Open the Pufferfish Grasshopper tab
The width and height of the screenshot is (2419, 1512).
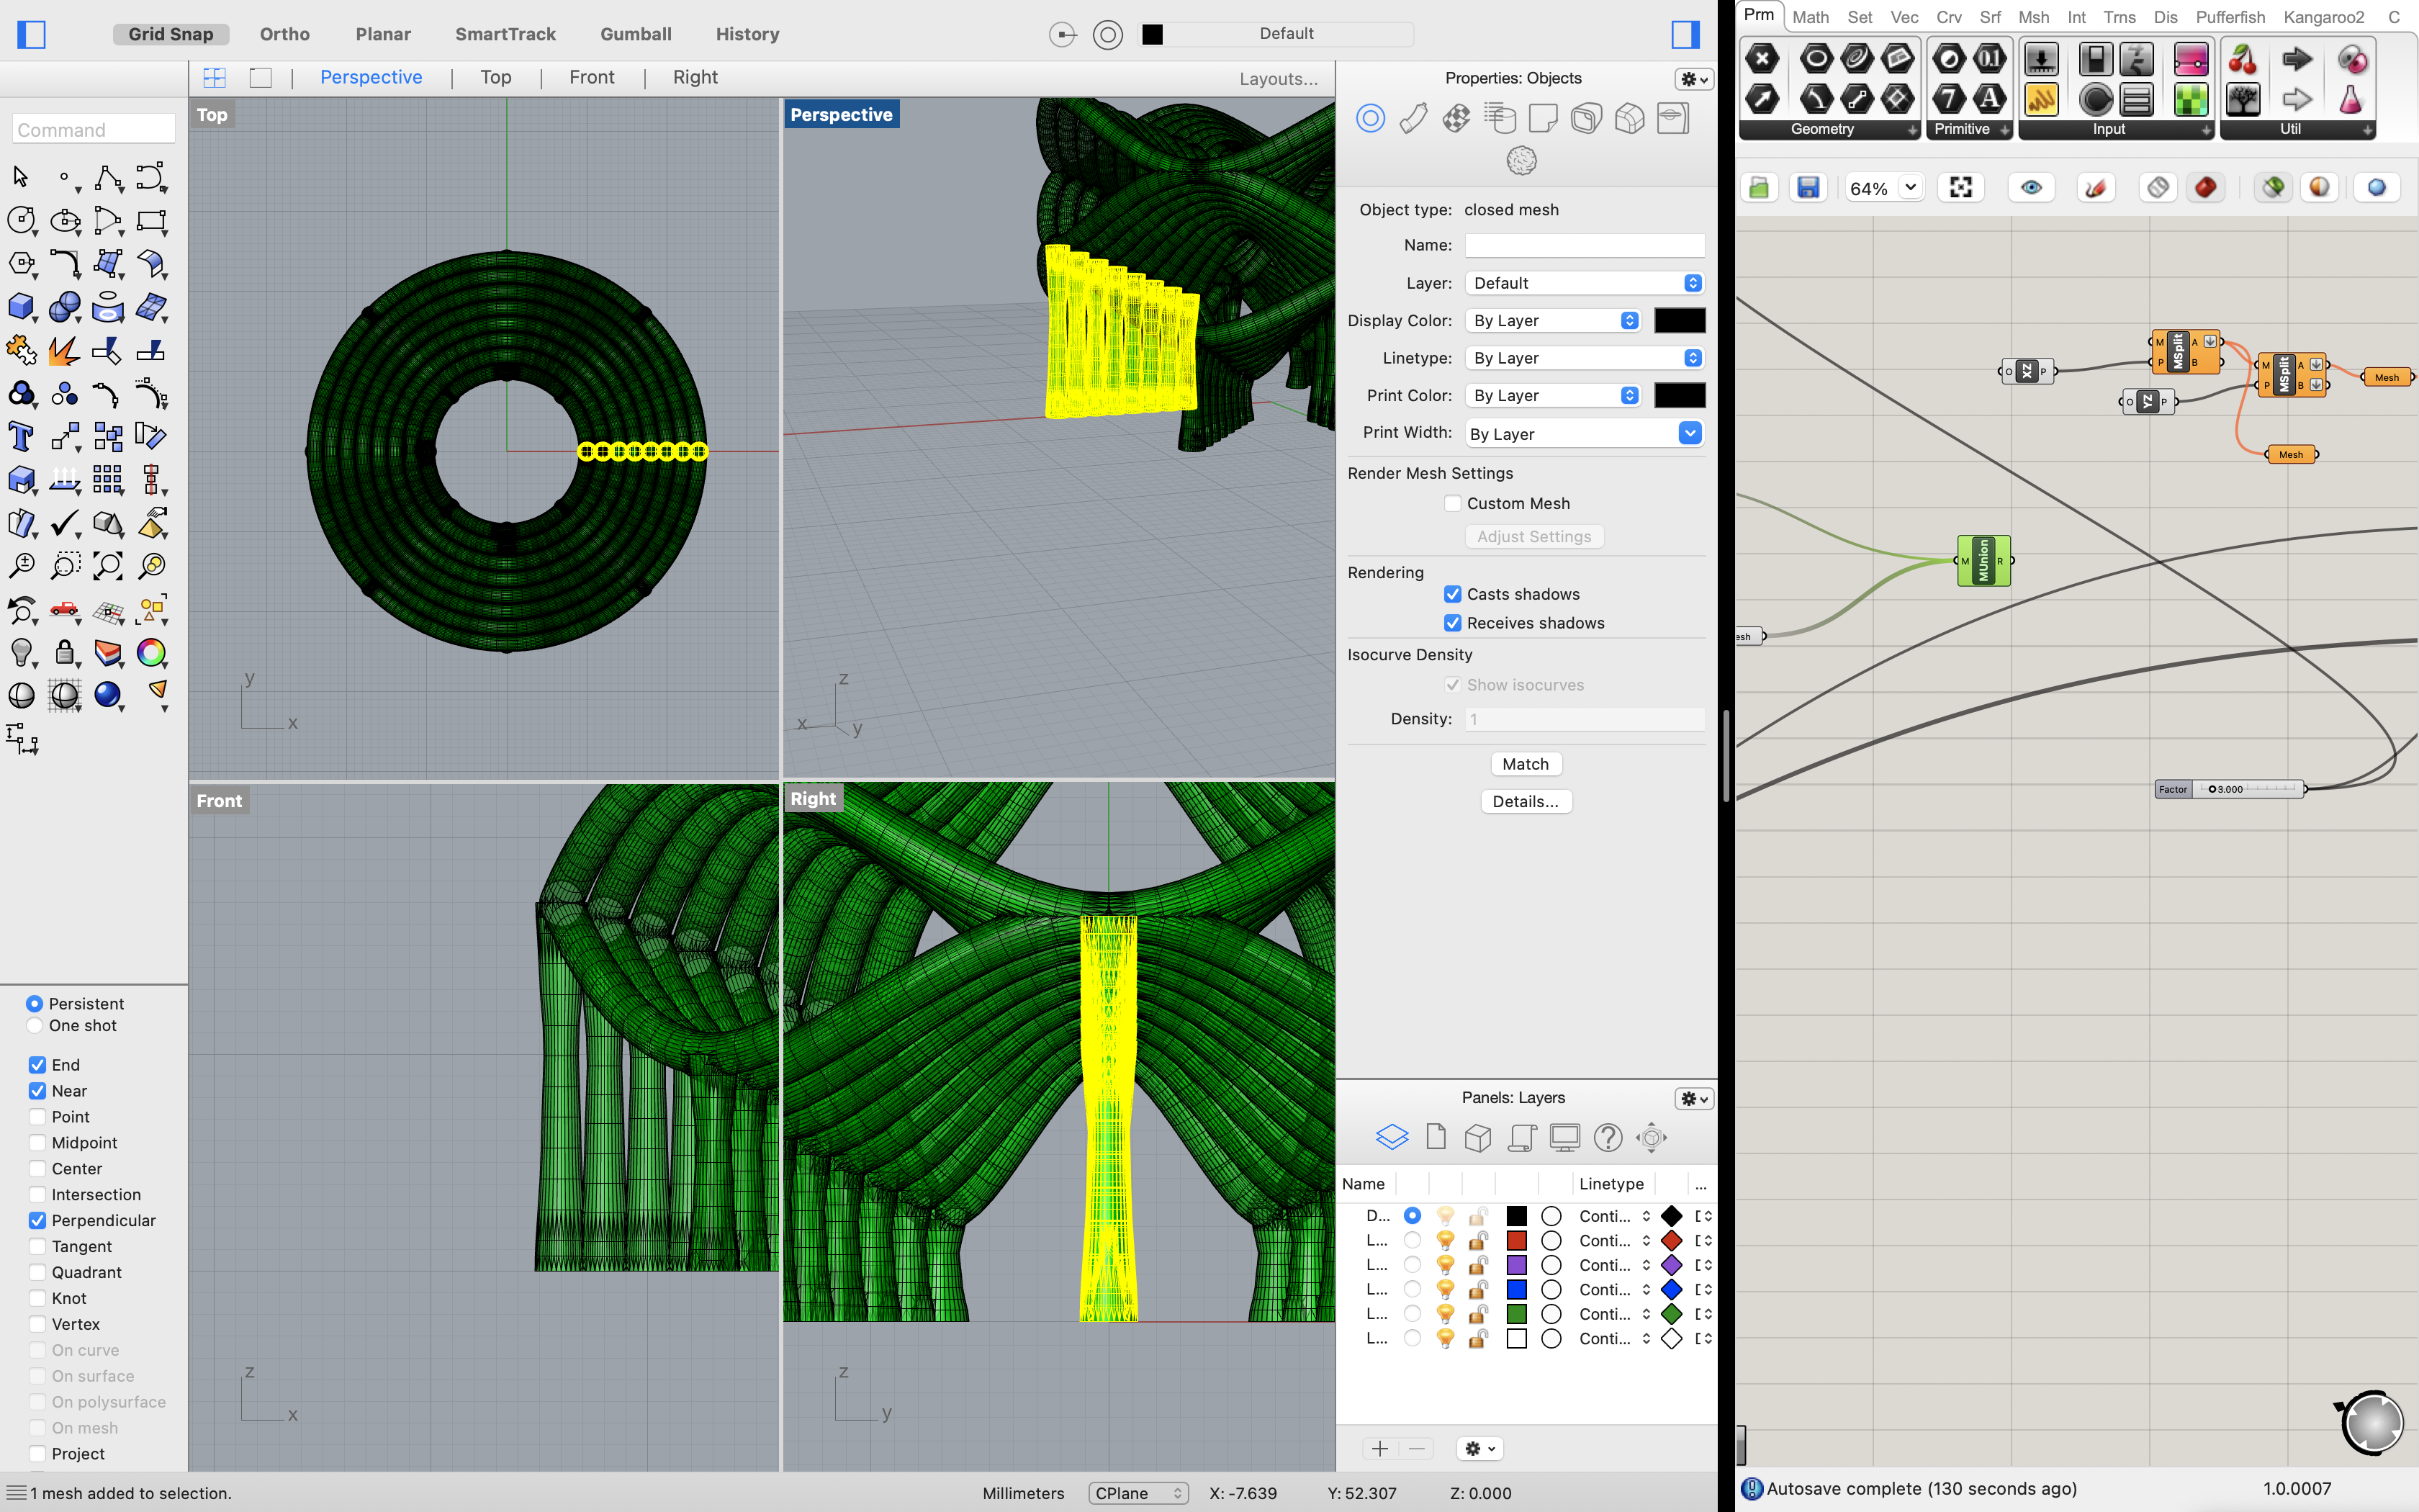point(2230,17)
